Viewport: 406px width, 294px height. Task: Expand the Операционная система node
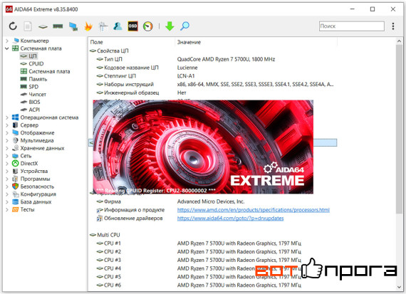click(x=7, y=117)
